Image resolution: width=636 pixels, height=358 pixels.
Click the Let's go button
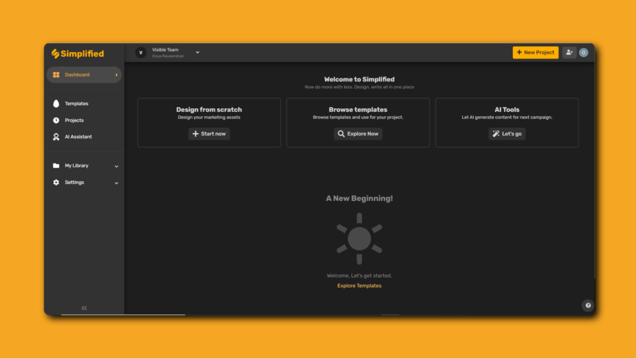507,134
